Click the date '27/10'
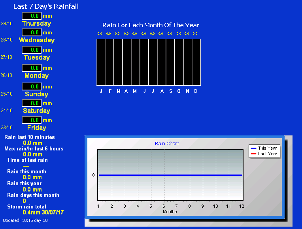This screenshot has width=302, height=229. point(6,57)
